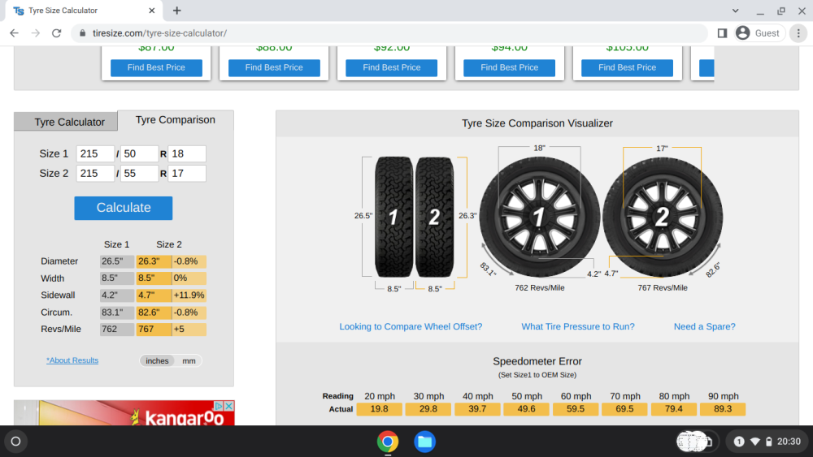The image size is (813, 457).
Task: View site info via lock icon
Action: [82, 33]
